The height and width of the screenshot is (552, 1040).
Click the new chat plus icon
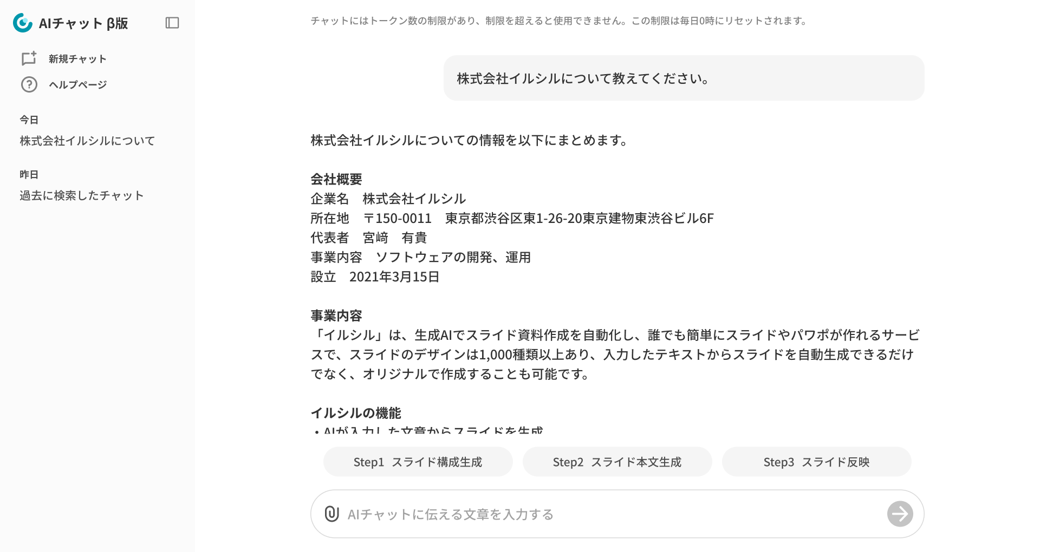click(29, 58)
